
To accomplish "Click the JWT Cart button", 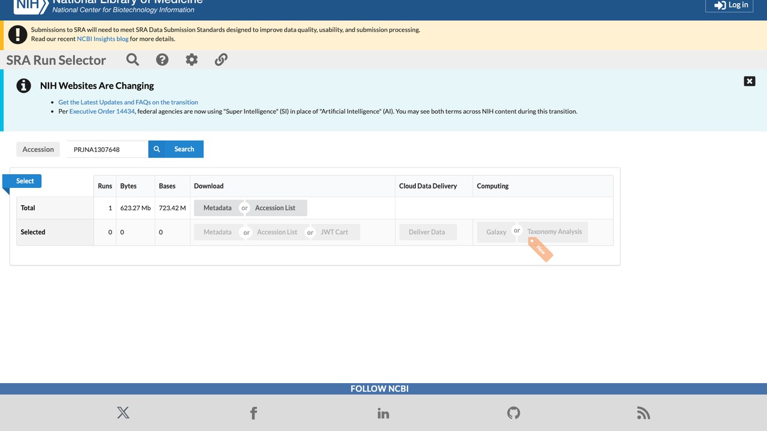I will pyautogui.click(x=334, y=232).
